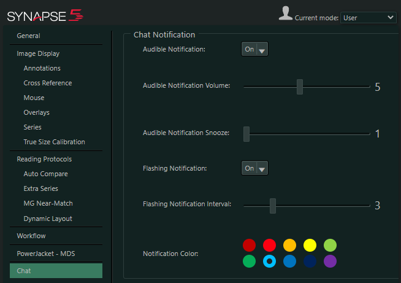Click the Audible Notification Snooze slider handle
Viewport: 401px width, 283px height.
(x=246, y=133)
